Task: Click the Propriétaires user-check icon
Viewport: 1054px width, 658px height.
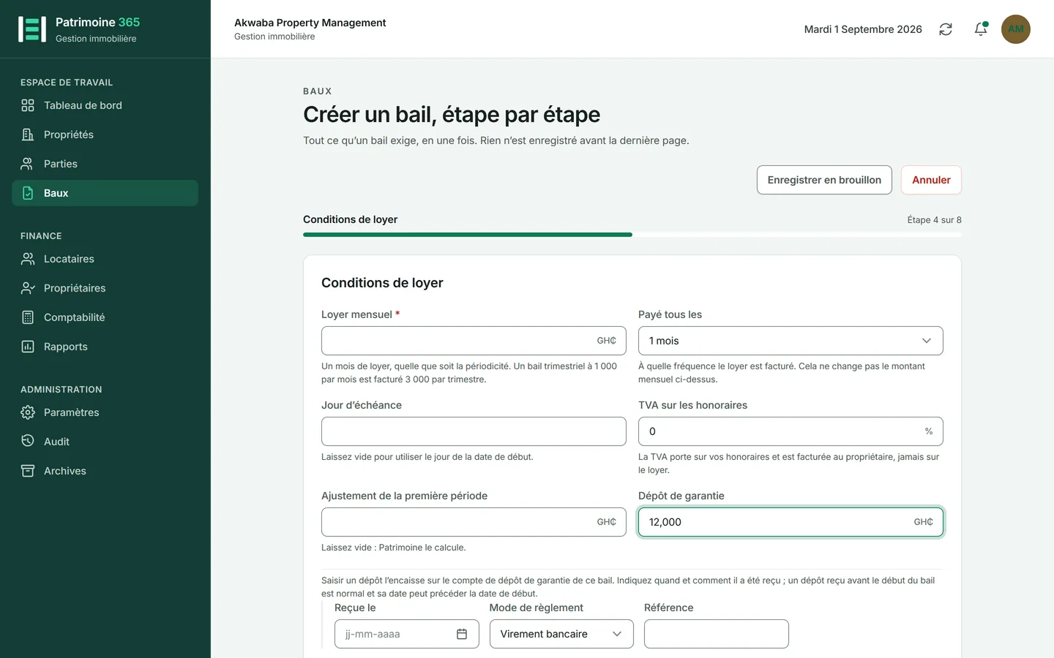Action: click(28, 288)
